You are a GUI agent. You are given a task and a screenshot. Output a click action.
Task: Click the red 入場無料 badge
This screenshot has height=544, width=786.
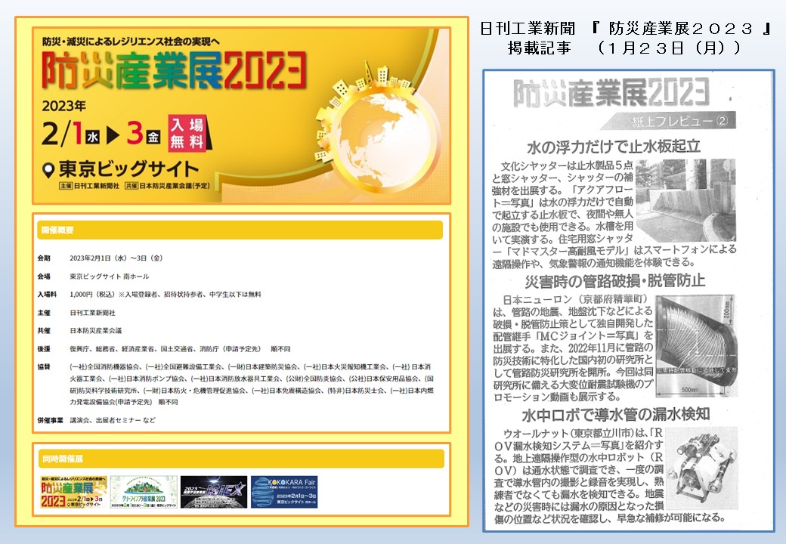(186, 133)
